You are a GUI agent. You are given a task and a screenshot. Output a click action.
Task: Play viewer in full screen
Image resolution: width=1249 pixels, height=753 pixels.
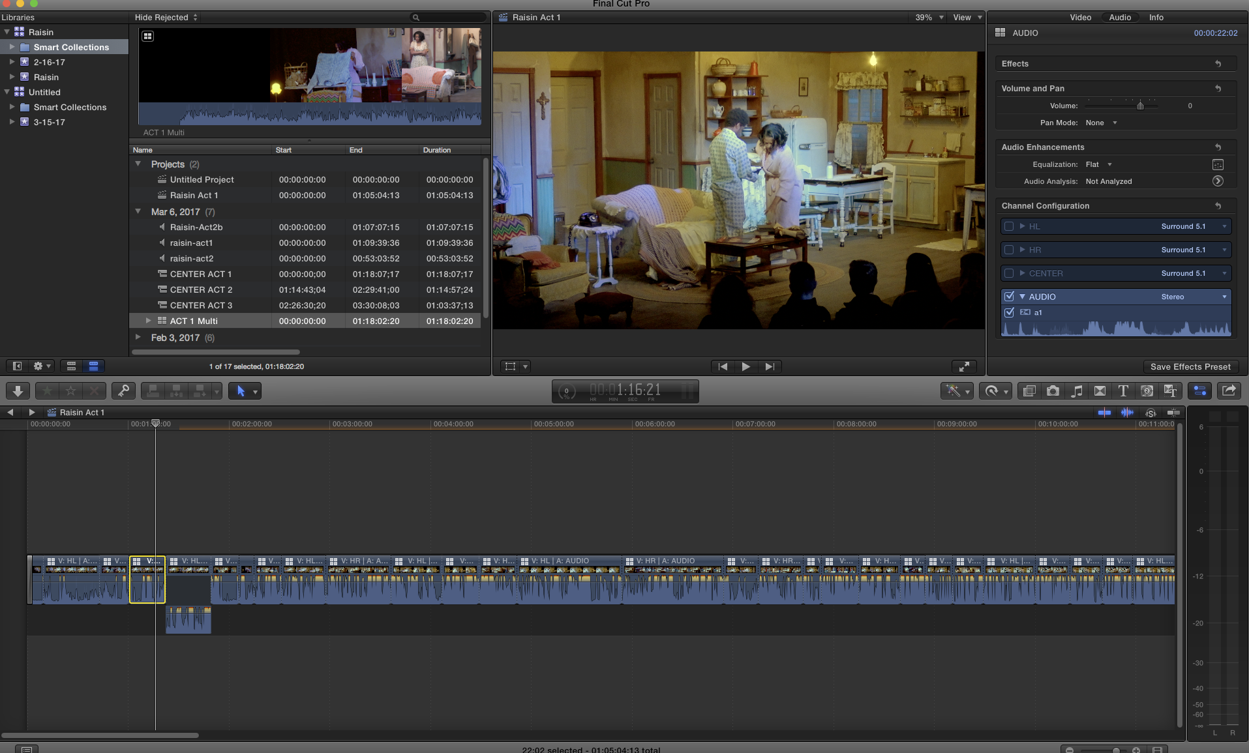964,366
